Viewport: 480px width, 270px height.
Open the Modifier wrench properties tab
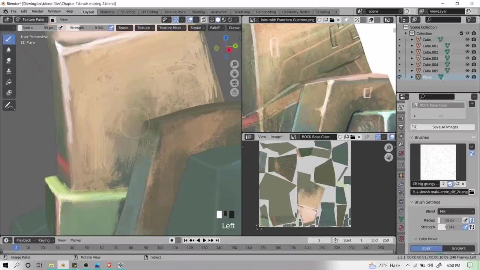tap(401, 184)
